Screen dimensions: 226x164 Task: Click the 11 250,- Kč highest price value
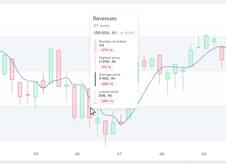(108, 62)
